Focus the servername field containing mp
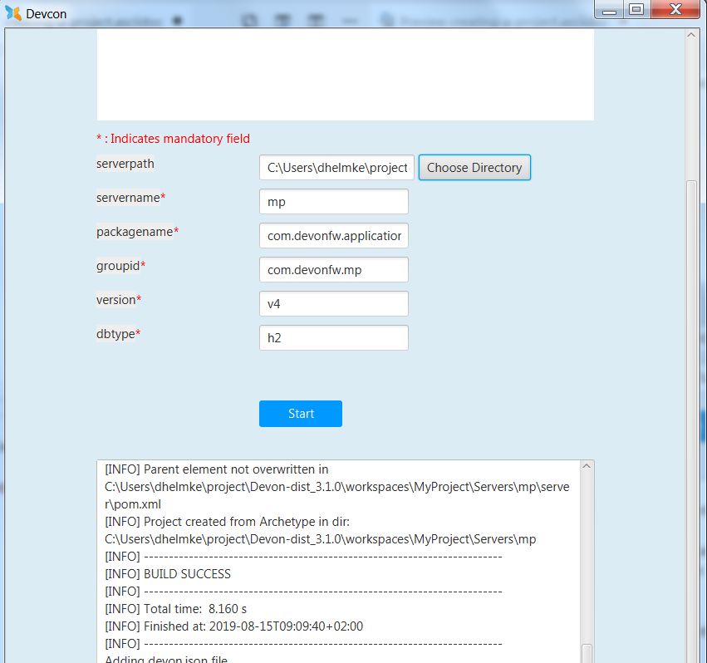The height and width of the screenshot is (663, 707). click(x=334, y=202)
